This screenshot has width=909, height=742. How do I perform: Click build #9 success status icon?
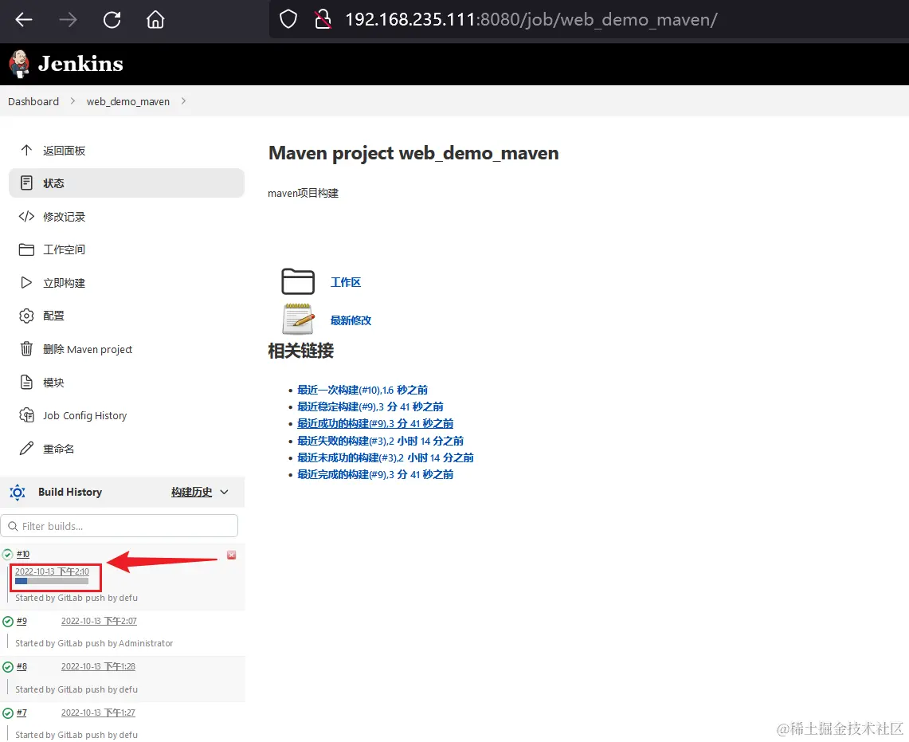(x=7, y=622)
